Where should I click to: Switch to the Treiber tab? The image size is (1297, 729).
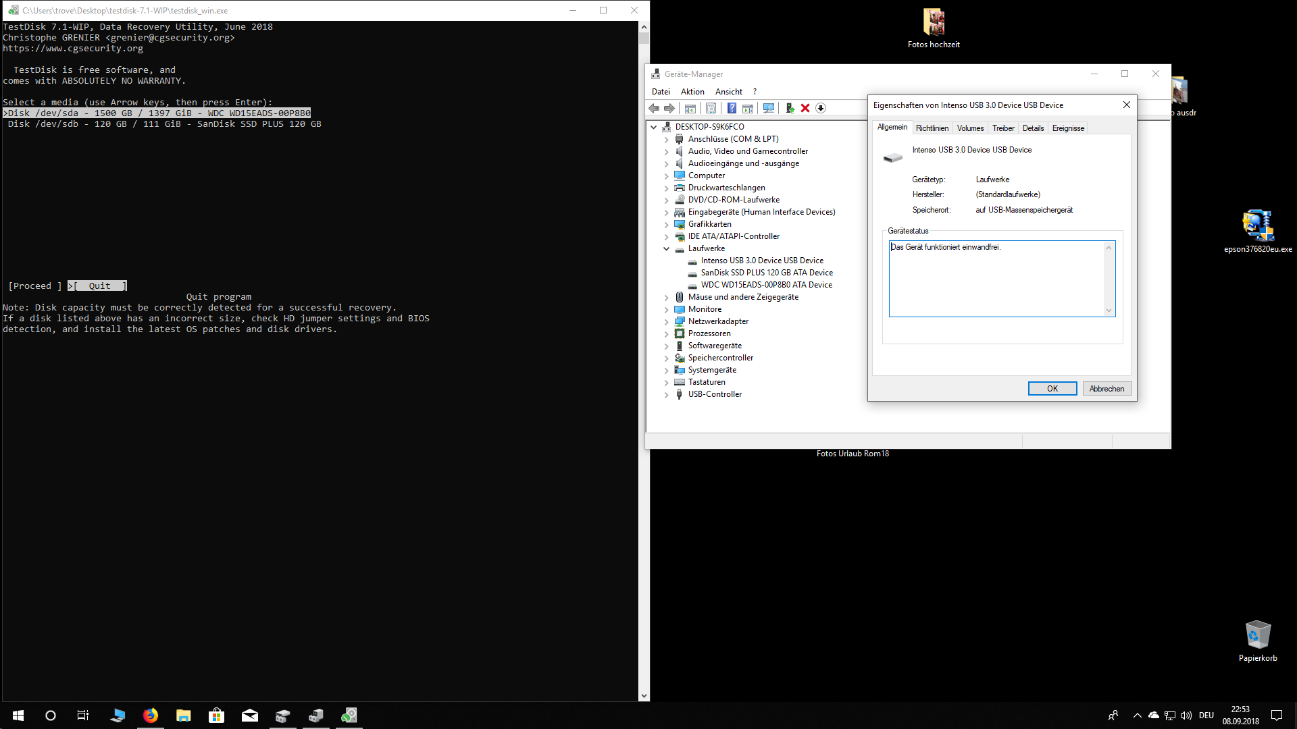[x=1002, y=128]
